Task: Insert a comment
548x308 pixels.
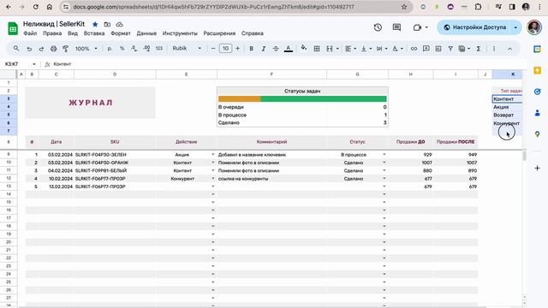Action: [x=426, y=49]
